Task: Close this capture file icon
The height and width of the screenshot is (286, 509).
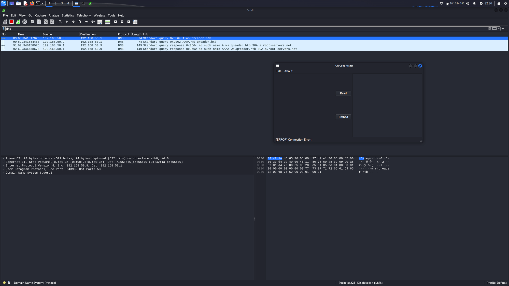Action: (x=46, y=22)
